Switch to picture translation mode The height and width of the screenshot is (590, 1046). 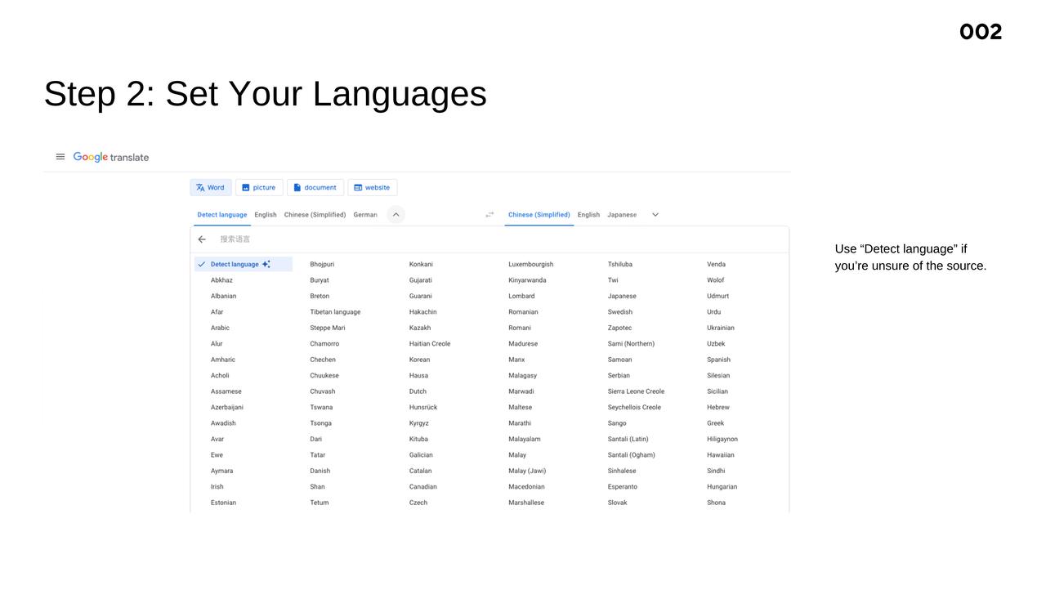(259, 188)
